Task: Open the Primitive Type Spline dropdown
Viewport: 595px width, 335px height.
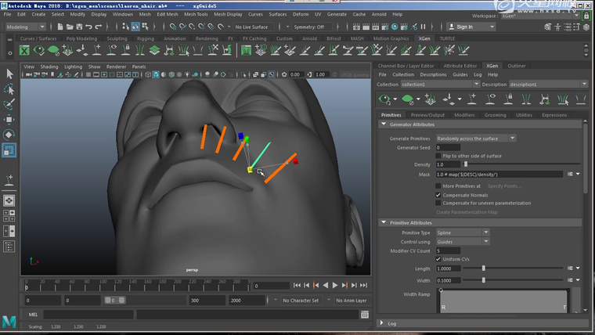Action: click(463, 232)
